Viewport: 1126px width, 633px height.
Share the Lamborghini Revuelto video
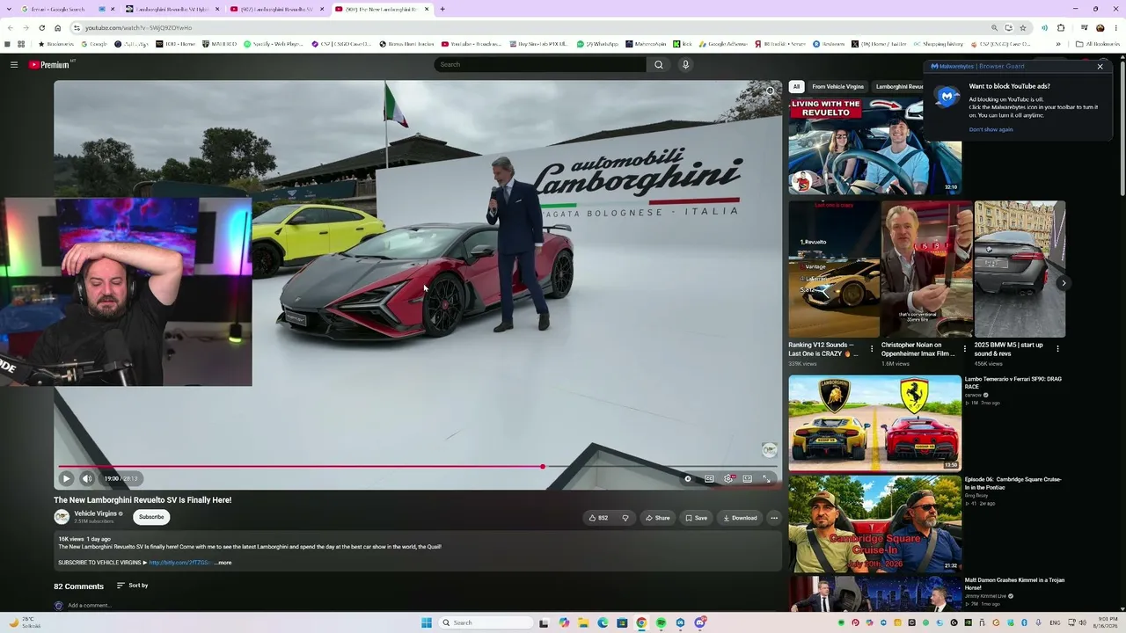tap(657, 518)
